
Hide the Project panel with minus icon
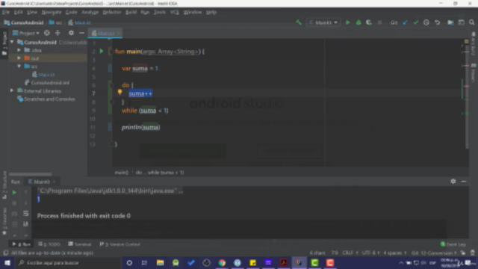pos(81,33)
